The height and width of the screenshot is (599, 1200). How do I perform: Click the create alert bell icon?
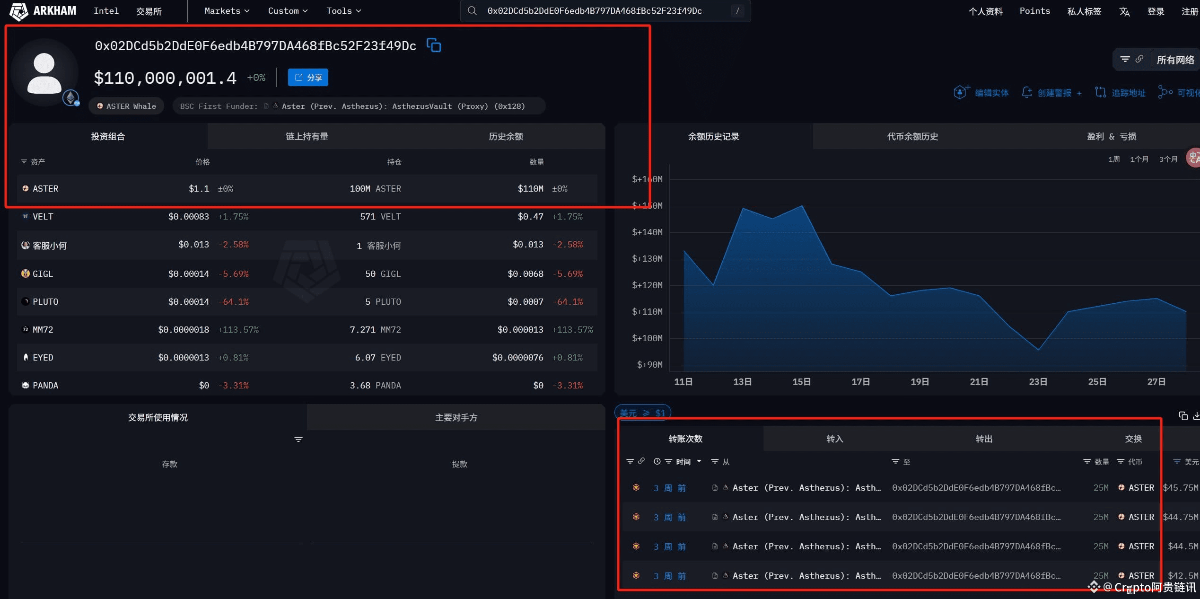(1026, 92)
